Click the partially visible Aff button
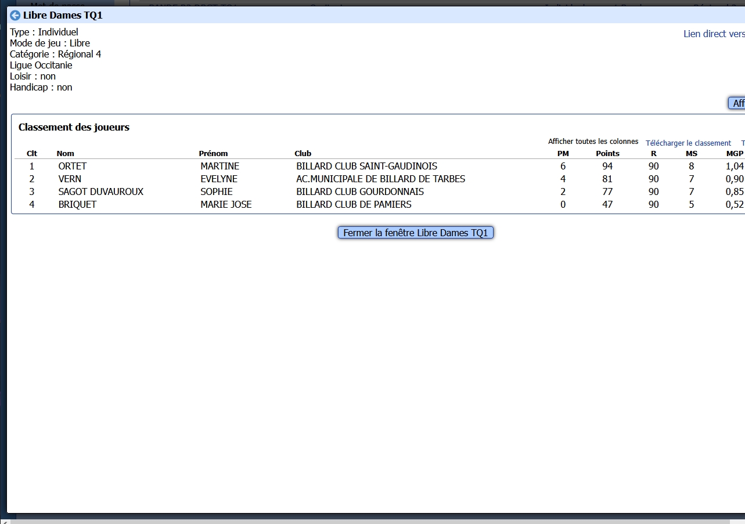745x524 pixels. [737, 103]
